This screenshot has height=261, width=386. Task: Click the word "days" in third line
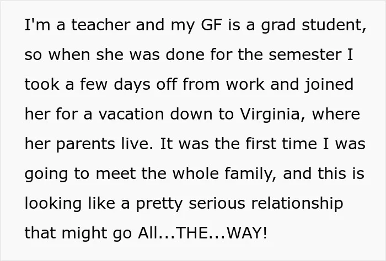(132, 84)
